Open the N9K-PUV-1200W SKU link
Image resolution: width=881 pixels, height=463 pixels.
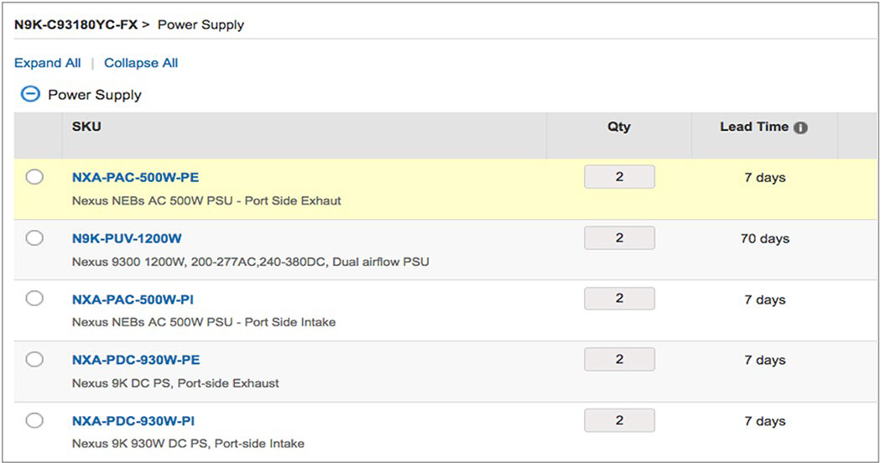127,238
